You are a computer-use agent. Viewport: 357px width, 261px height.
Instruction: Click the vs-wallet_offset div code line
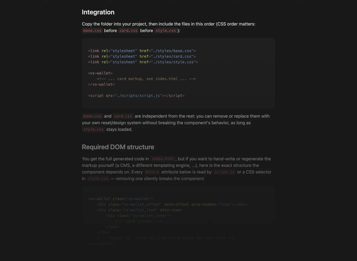(172, 204)
